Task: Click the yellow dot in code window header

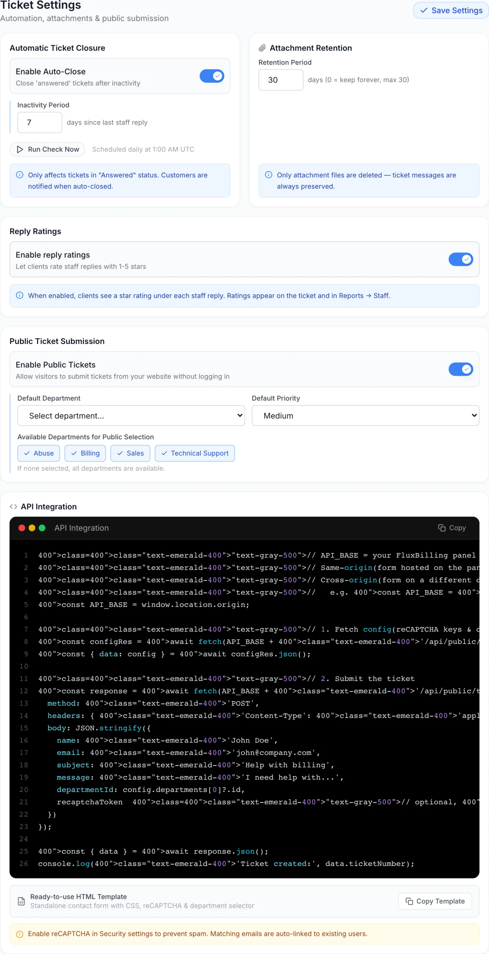Action: (x=32, y=528)
